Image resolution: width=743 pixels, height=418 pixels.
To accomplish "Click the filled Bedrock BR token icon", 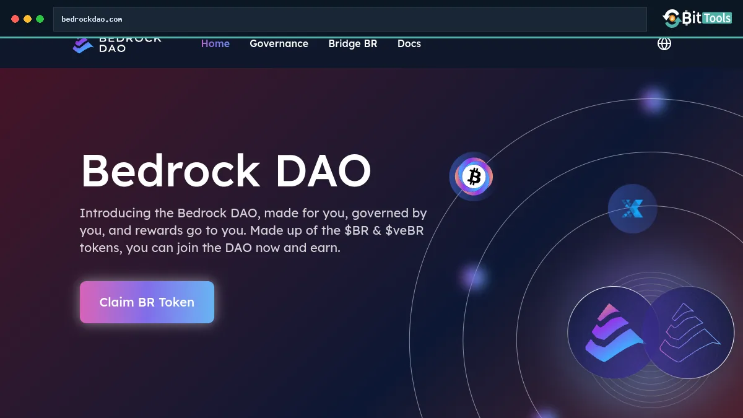I will tap(613, 333).
